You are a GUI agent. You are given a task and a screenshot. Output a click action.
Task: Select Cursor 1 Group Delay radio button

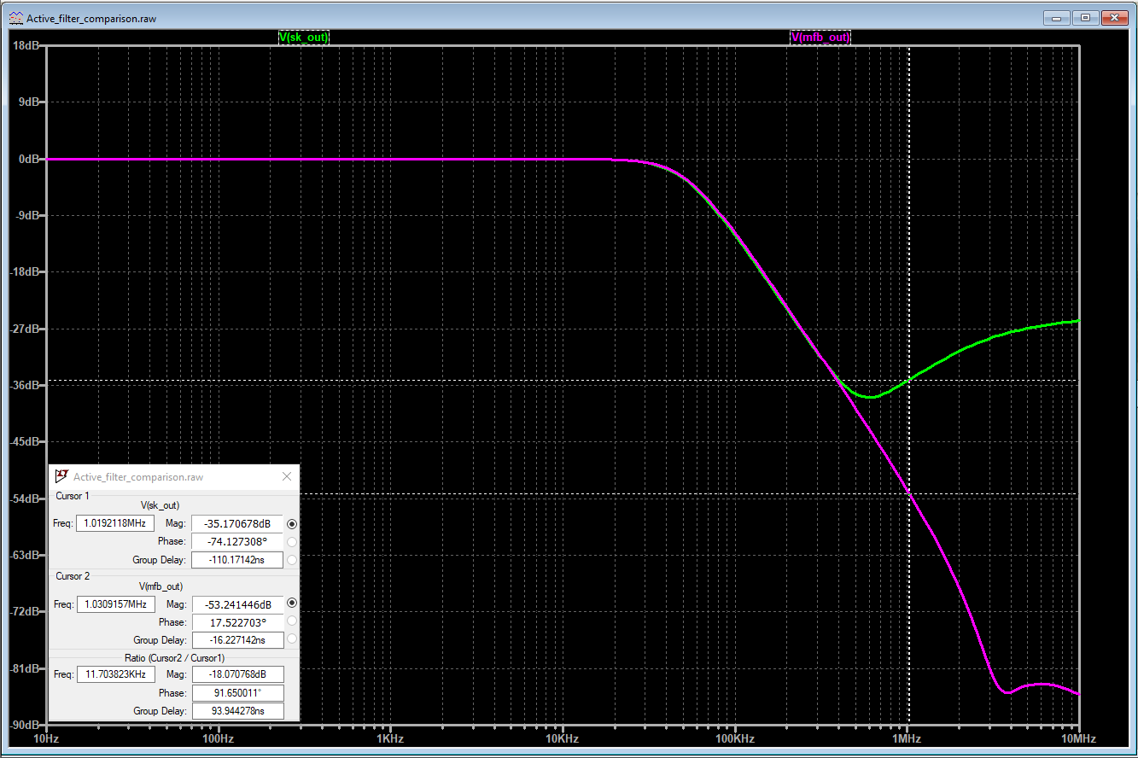pyautogui.click(x=292, y=560)
